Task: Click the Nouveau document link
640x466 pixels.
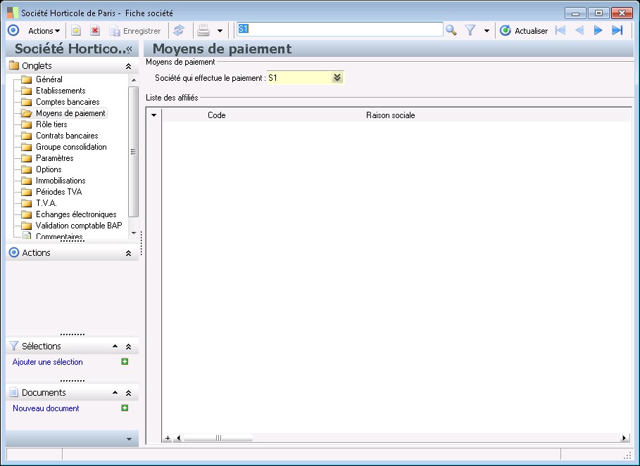Action: (46, 408)
